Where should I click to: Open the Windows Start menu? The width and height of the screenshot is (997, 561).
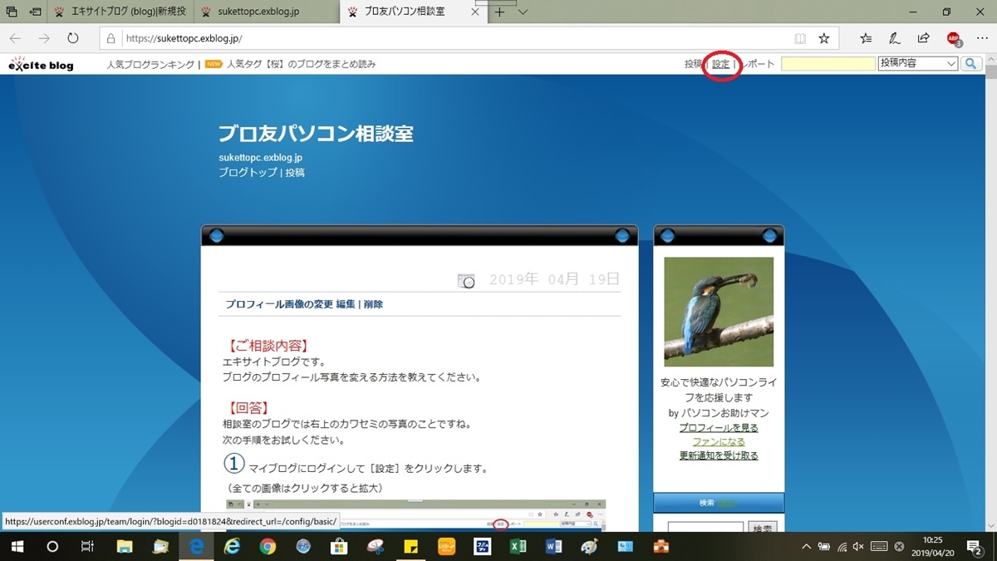(x=17, y=547)
